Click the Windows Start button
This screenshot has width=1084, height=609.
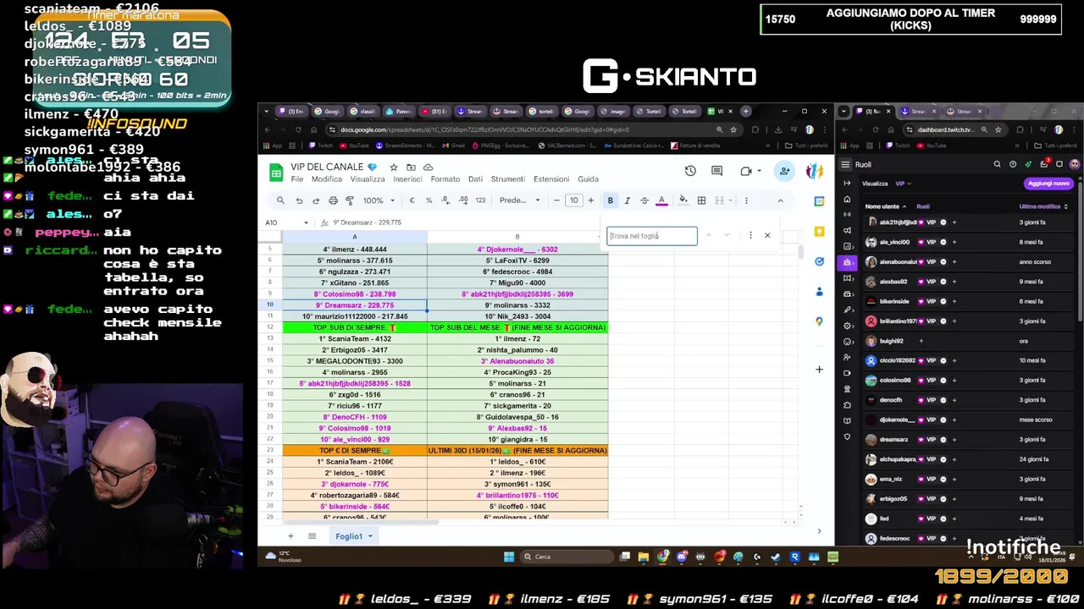[509, 557]
